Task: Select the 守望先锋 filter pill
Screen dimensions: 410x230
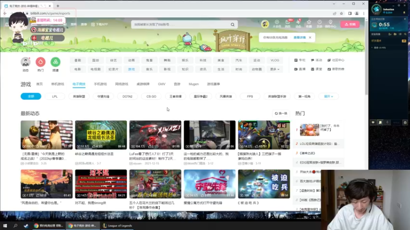Action: click(x=104, y=97)
